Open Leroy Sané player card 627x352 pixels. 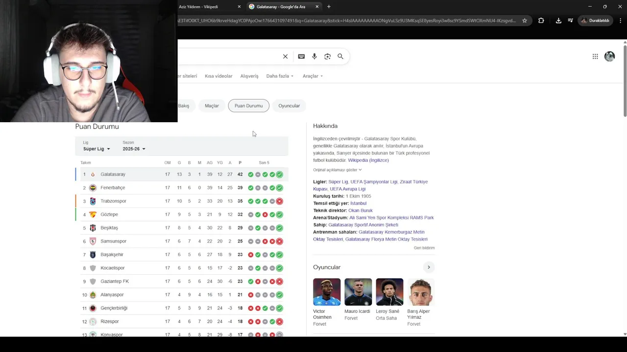[x=389, y=300]
